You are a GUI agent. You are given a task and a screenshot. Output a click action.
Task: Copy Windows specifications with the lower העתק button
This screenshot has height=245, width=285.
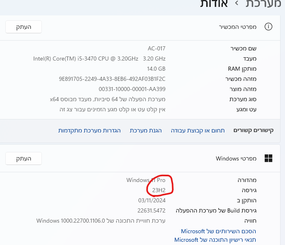24,158
